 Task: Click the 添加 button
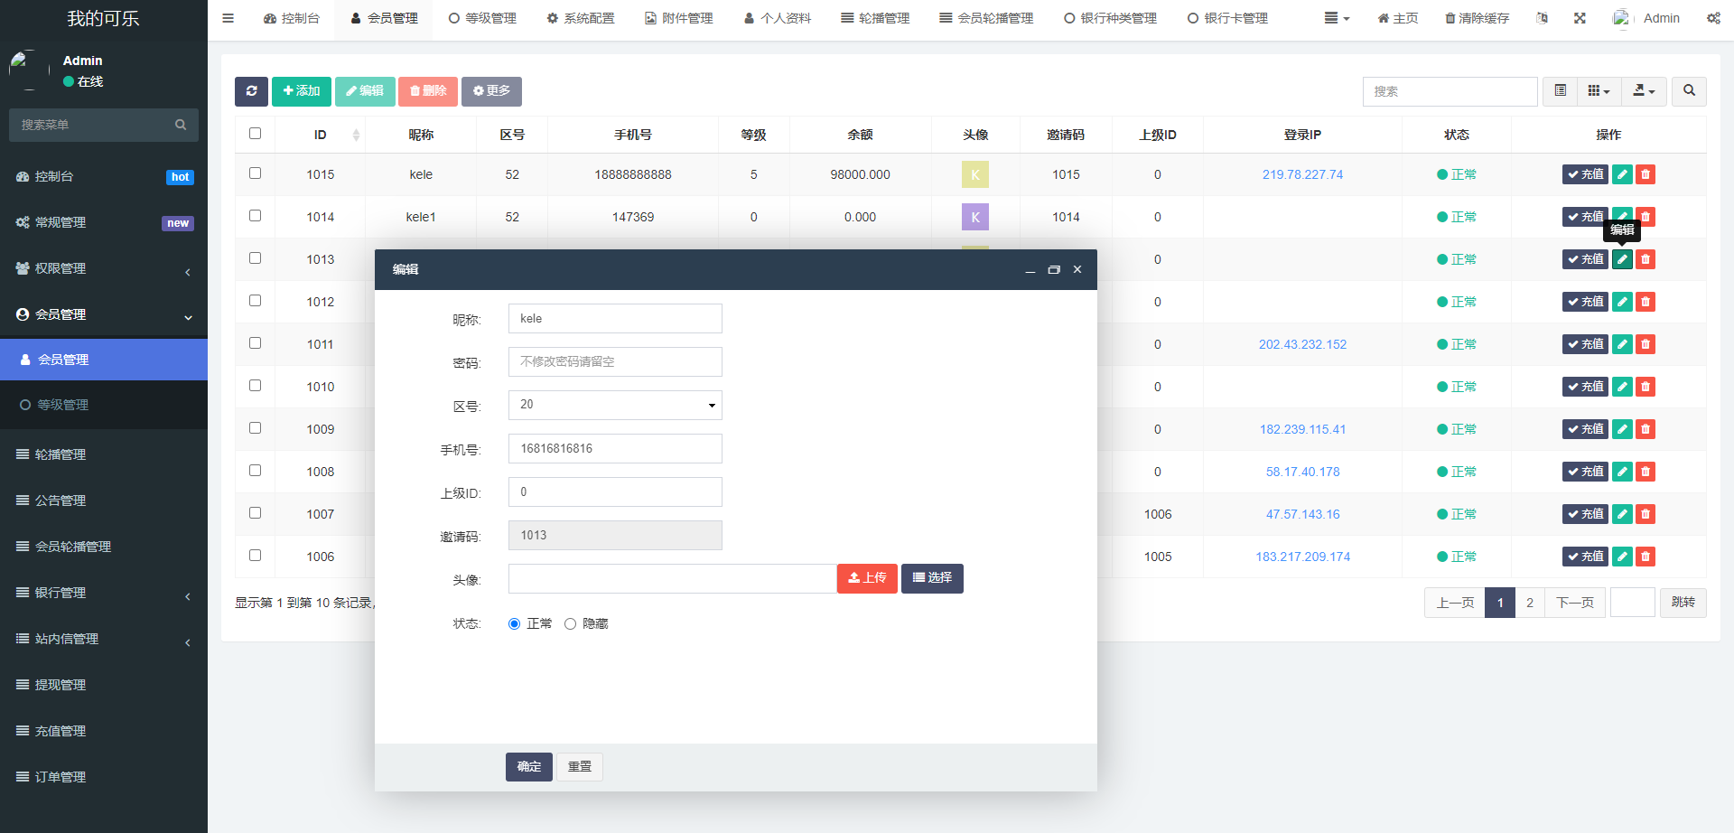point(302,91)
